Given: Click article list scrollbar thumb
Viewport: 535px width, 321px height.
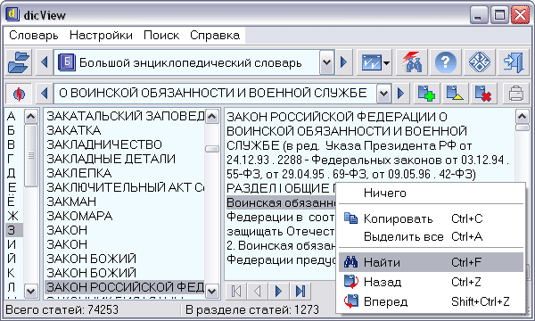Looking at the screenshot, I should coord(212,149).
